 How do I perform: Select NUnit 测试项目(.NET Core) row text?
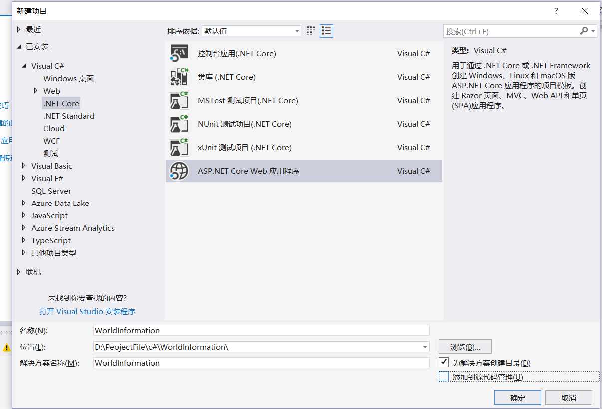pos(245,124)
